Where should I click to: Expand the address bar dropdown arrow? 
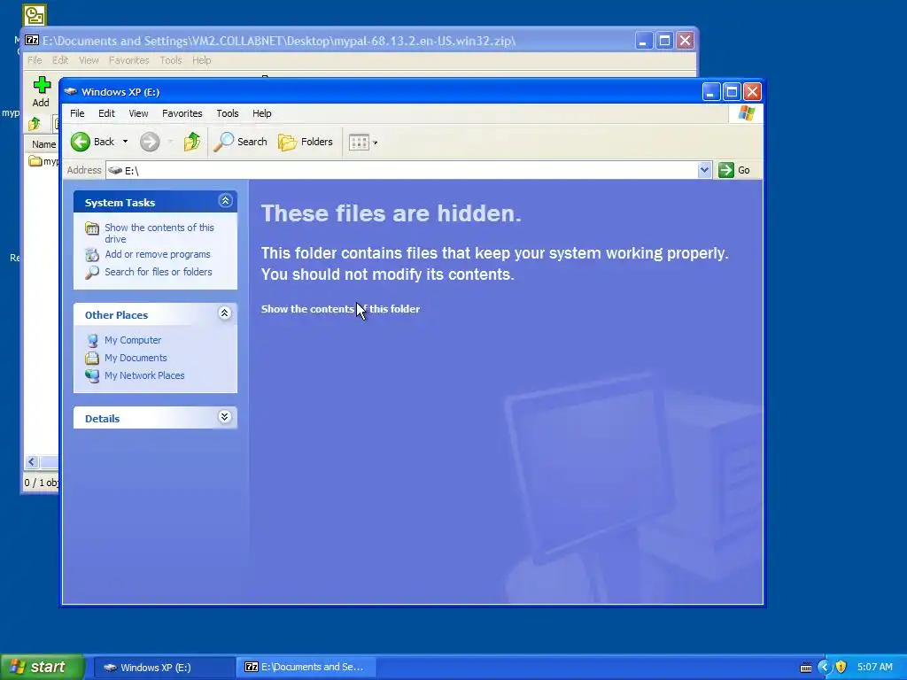704,170
